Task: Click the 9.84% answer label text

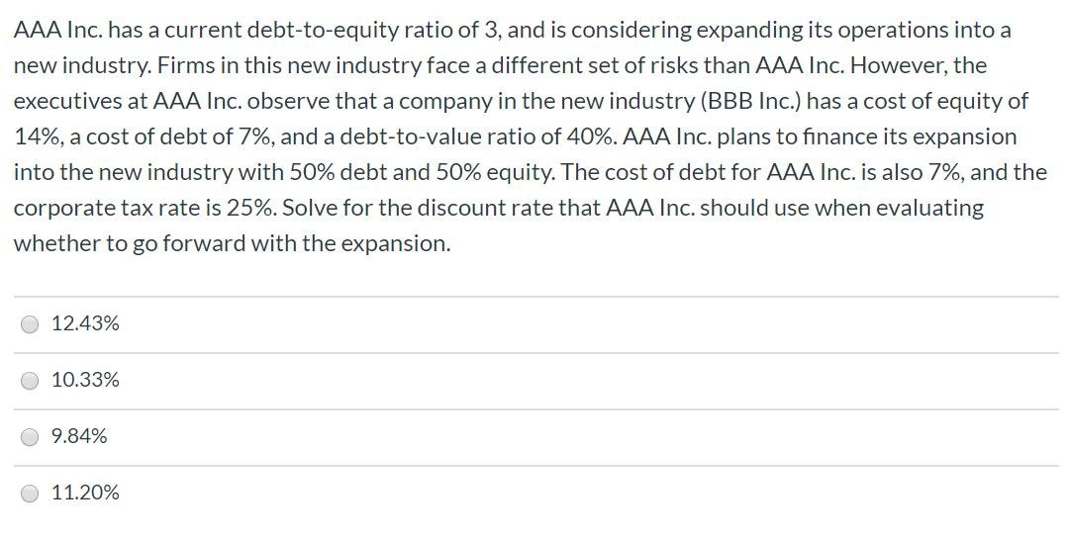Action: click(79, 436)
